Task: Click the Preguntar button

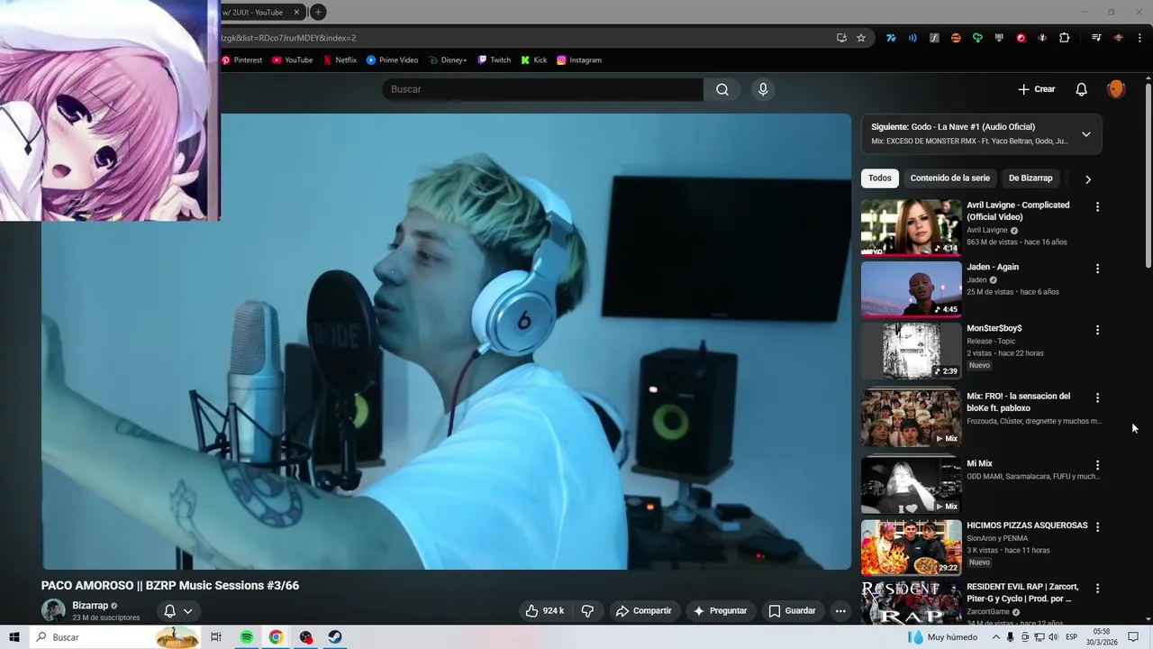Action: 719,611
